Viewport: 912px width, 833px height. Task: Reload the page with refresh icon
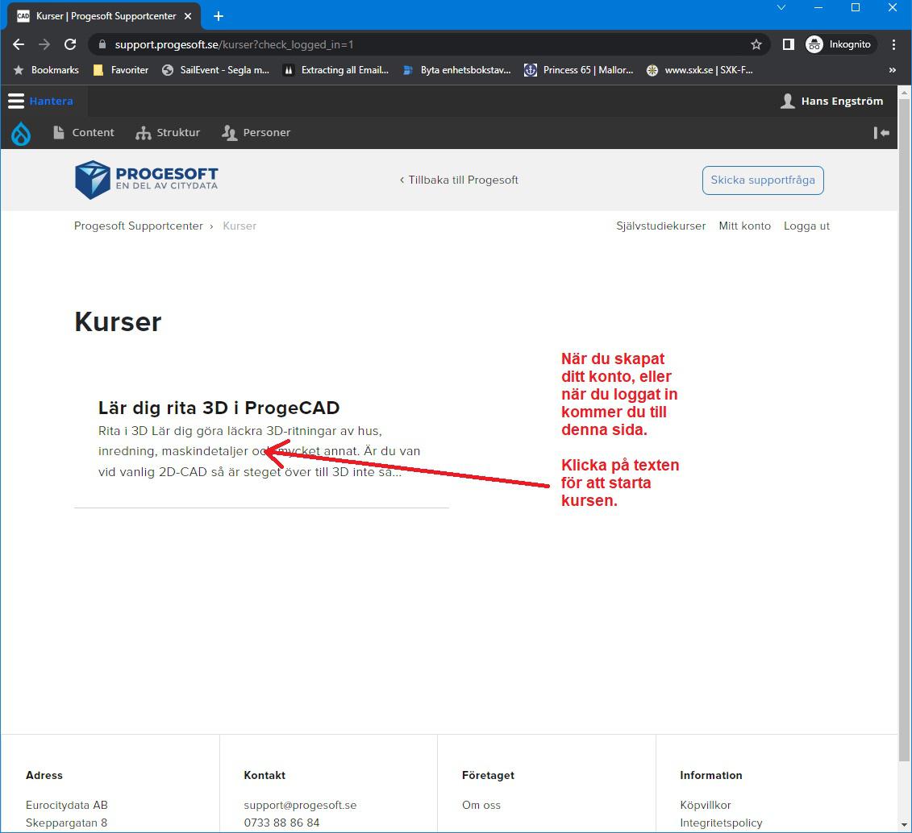click(x=70, y=45)
